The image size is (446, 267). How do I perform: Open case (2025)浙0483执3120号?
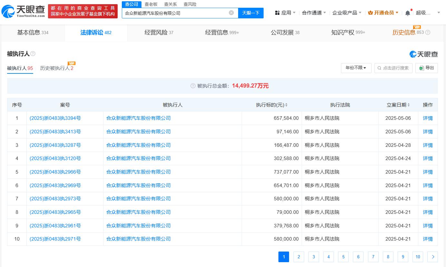coord(55,158)
